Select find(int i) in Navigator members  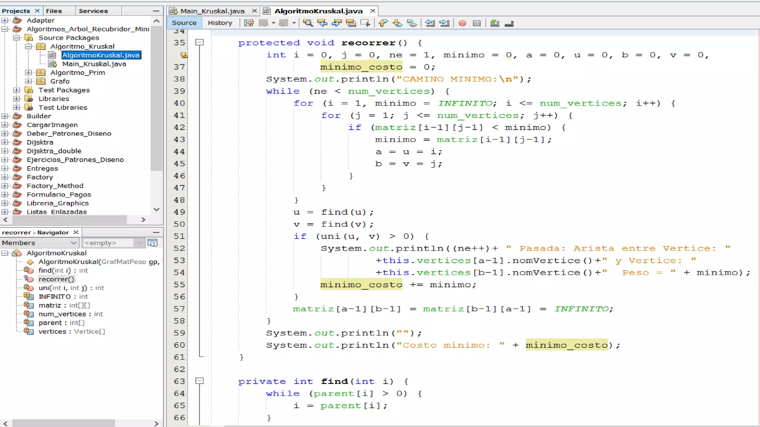(63, 270)
